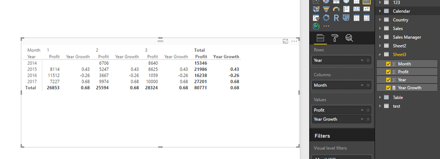Click the 80771 grand total cell
Screen dimensions: 440x159
point(201,88)
